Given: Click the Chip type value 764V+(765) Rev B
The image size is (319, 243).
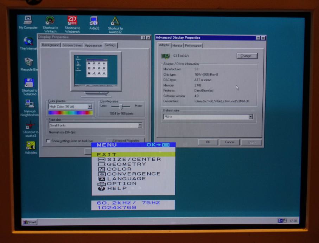Looking at the screenshot, I should [x=206, y=75].
